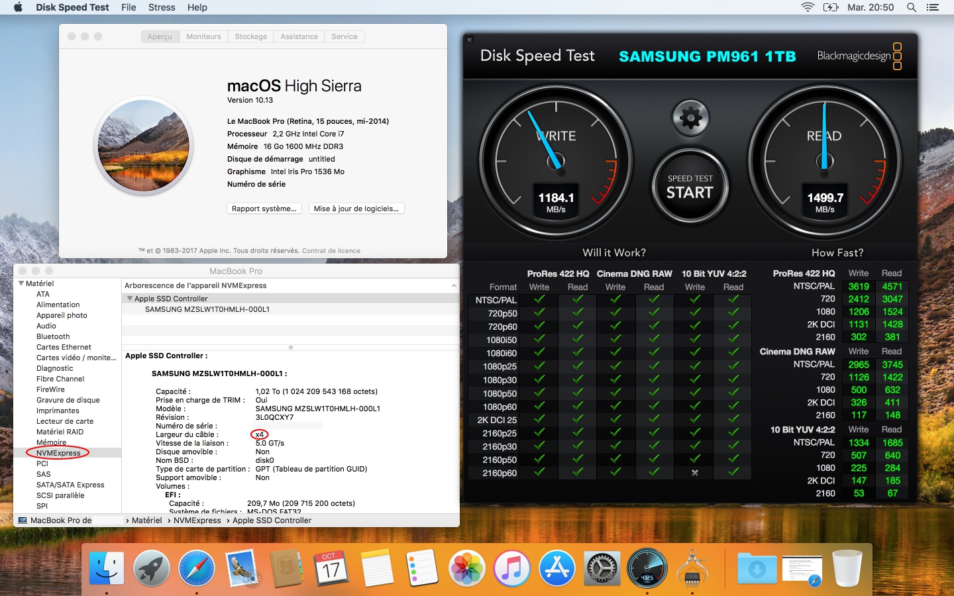Screen dimensions: 954x596
Task: Open the Help menu
Action: pyautogui.click(x=197, y=7)
